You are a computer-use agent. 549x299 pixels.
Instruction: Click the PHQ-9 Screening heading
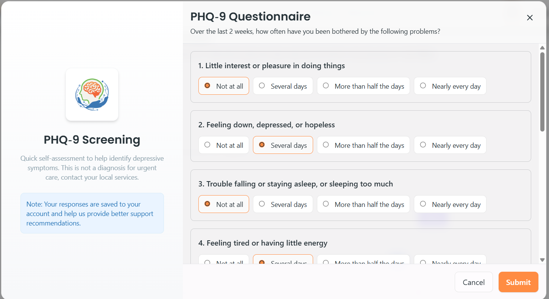(92, 140)
